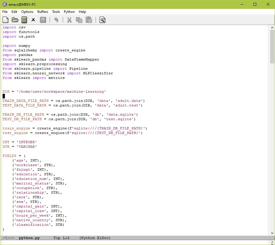Click the Python major mode indicator

tap(88, 238)
